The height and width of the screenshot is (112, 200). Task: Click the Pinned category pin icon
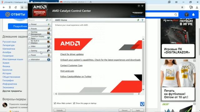[49, 24]
